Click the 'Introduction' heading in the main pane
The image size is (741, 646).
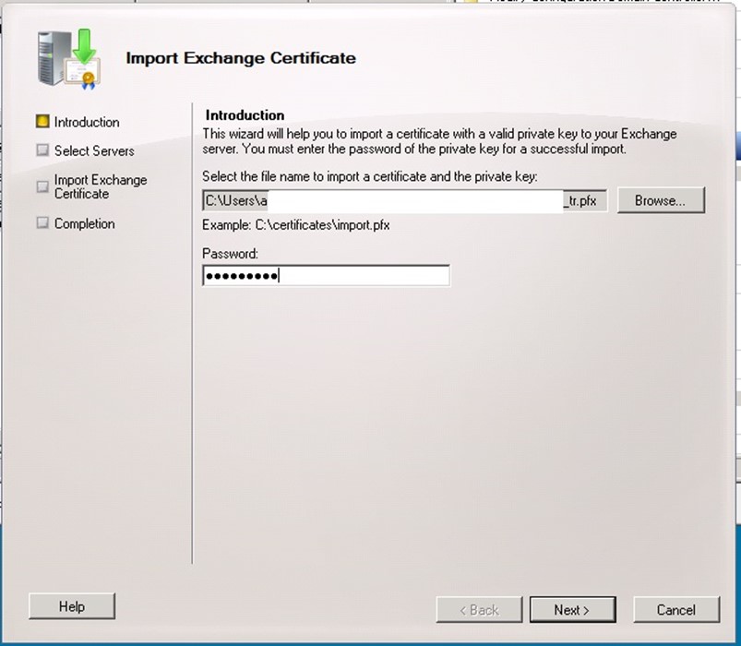pyautogui.click(x=245, y=115)
